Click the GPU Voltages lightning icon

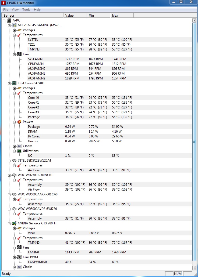tap(19, 228)
